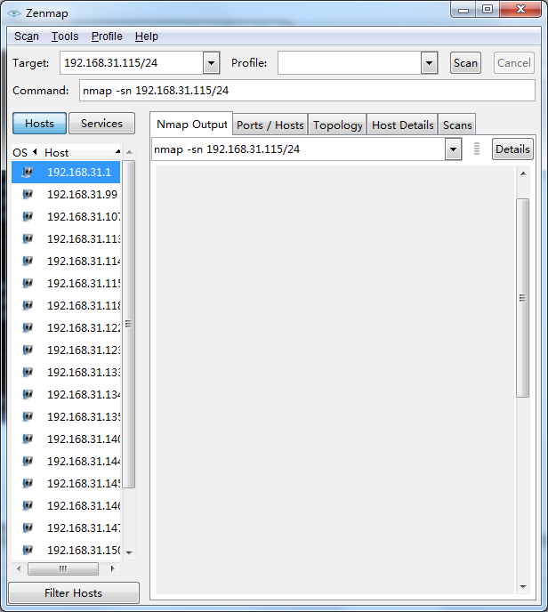Click the OS icon in the 192.168.31.122 row

(28, 328)
